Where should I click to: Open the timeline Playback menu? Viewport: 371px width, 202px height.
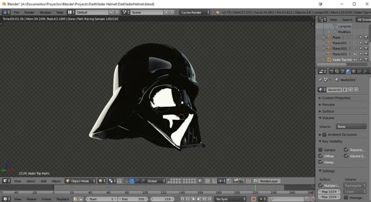click(63, 199)
